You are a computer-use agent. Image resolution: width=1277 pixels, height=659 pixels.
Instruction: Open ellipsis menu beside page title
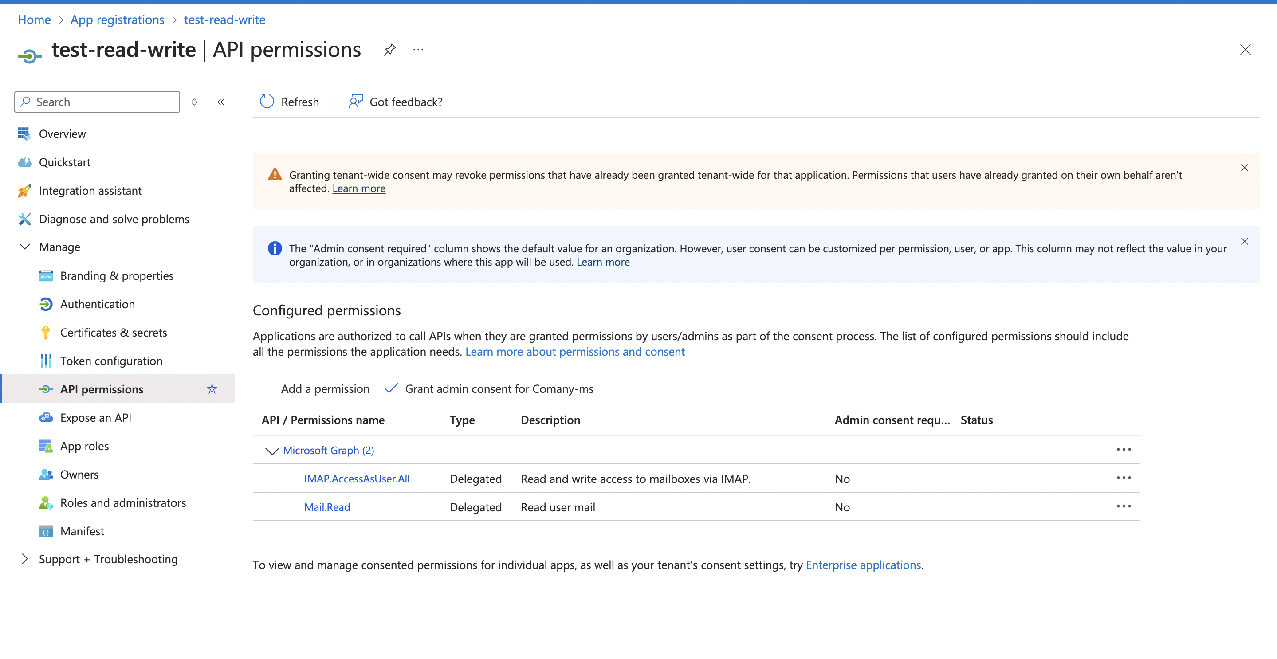[418, 50]
